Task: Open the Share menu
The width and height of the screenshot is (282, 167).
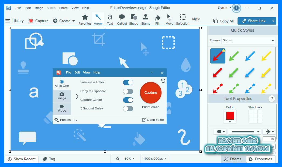Action: click(63, 8)
